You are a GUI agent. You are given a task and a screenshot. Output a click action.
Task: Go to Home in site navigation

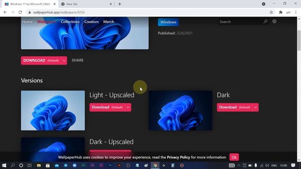pos(27,22)
